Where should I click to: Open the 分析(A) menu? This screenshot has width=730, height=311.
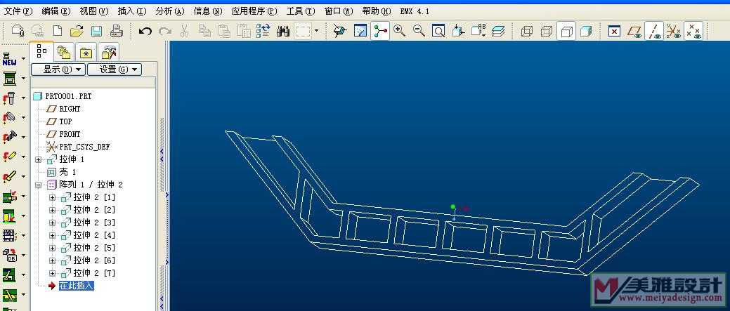(x=170, y=11)
